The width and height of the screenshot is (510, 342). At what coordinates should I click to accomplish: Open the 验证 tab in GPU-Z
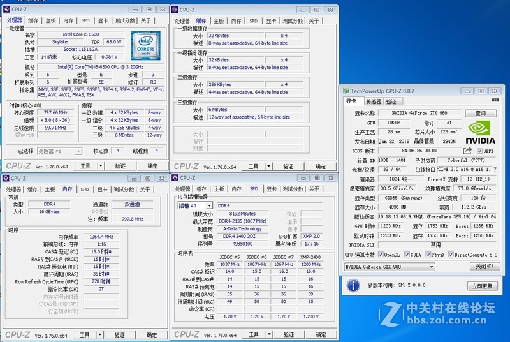[391, 101]
